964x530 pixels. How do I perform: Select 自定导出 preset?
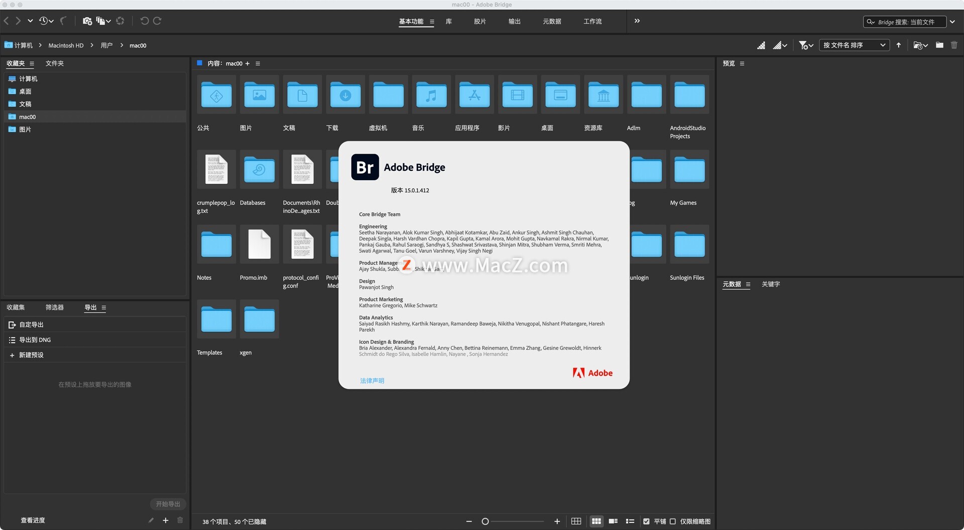click(95, 325)
